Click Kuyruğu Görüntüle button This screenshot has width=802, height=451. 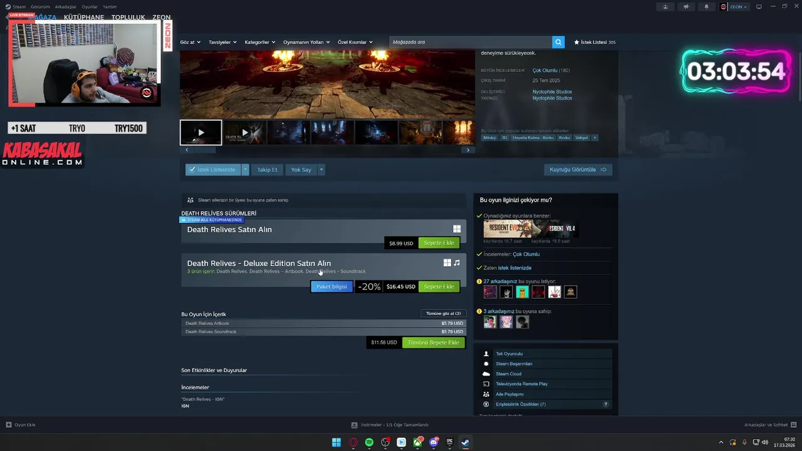(578, 170)
